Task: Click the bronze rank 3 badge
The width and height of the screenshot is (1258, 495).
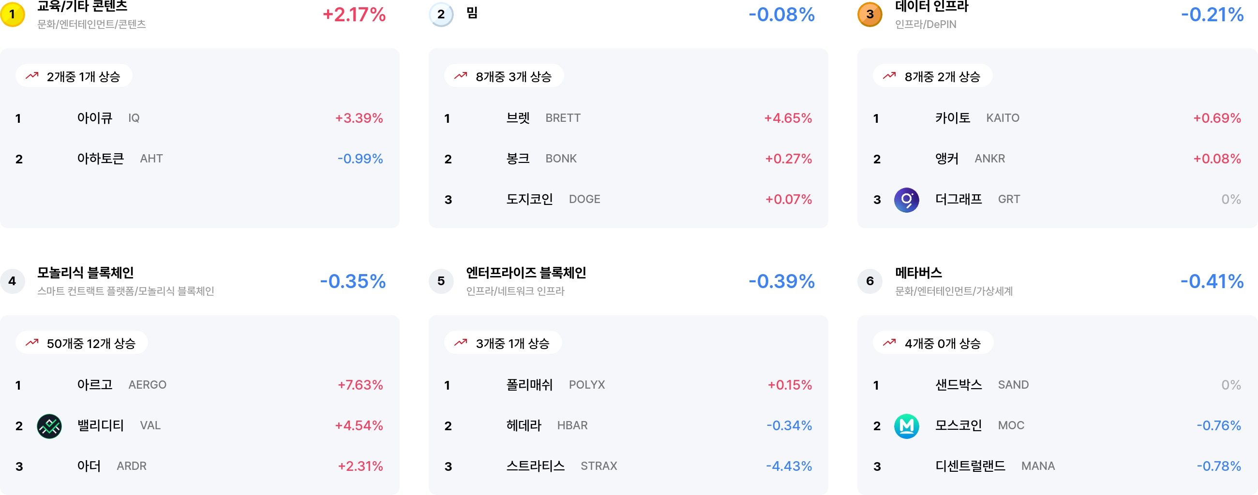Action: 870,14
